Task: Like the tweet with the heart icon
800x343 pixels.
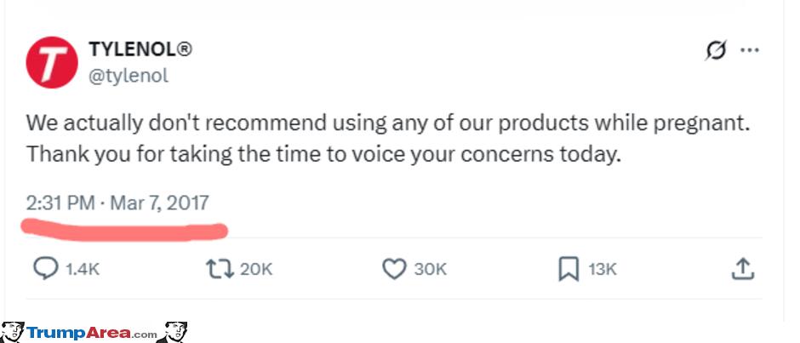Action: (393, 269)
